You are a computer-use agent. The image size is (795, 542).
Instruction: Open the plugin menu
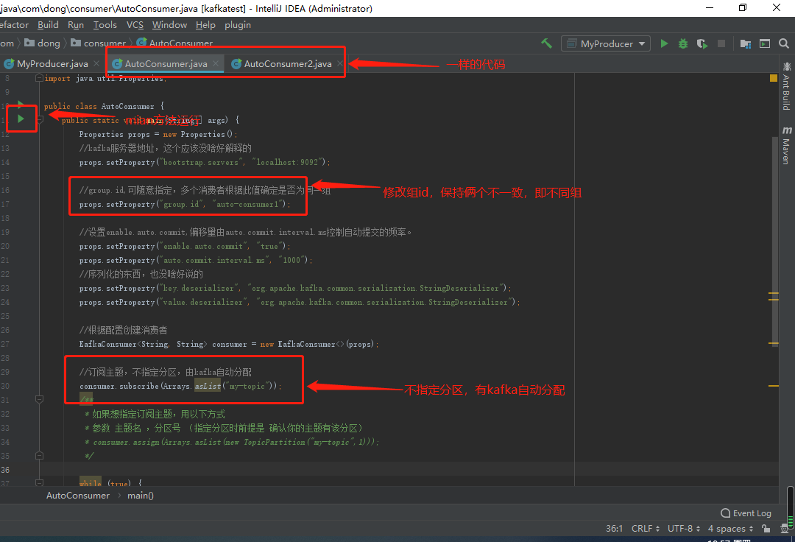tap(238, 25)
